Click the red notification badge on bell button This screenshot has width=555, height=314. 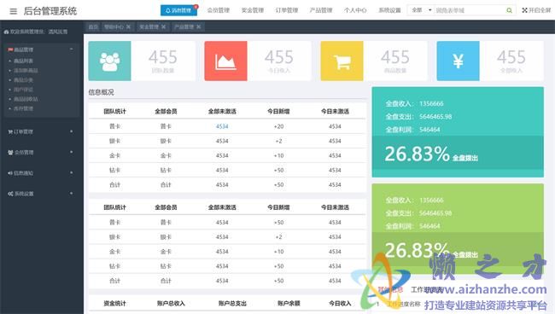pos(196,6)
